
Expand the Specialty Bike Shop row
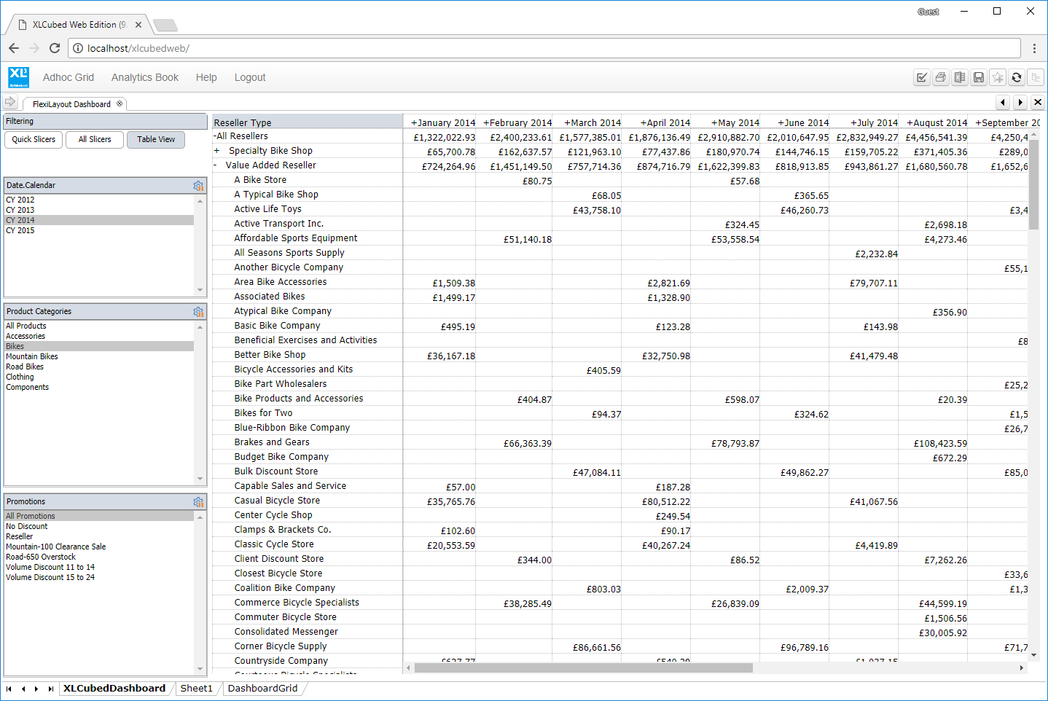(x=216, y=151)
